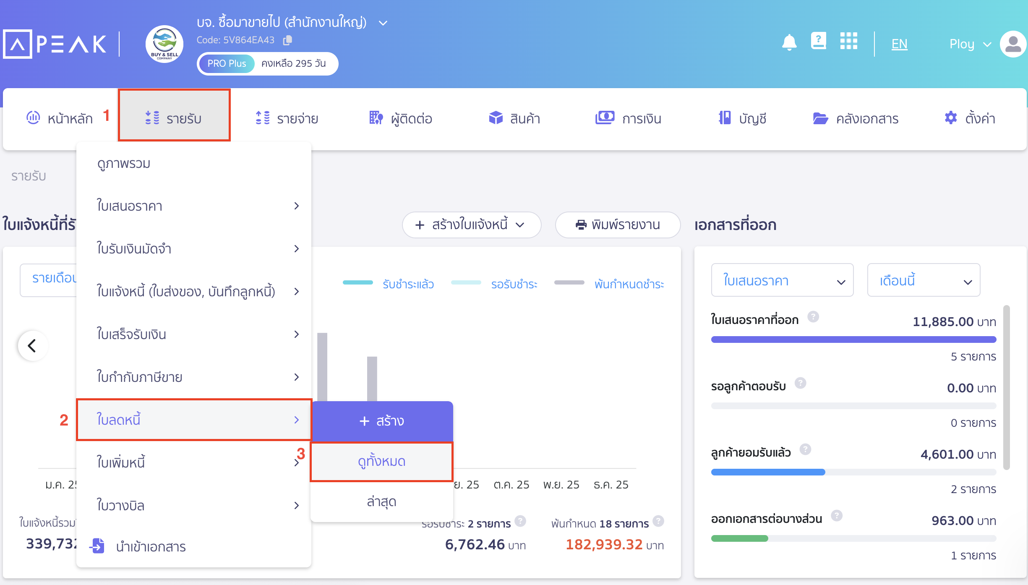1028x585 pixels.
Task: Toggle the รับชำระแล้ว legend series
Action: pyautogui.click(x=389, y=284)
